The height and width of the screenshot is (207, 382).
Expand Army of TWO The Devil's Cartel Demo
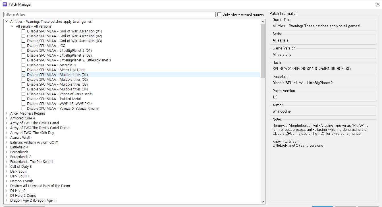(x=6, y=128)
